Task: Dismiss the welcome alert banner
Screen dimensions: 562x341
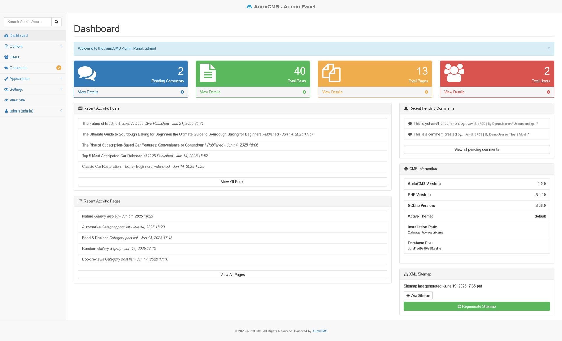Action: (548, 48)
